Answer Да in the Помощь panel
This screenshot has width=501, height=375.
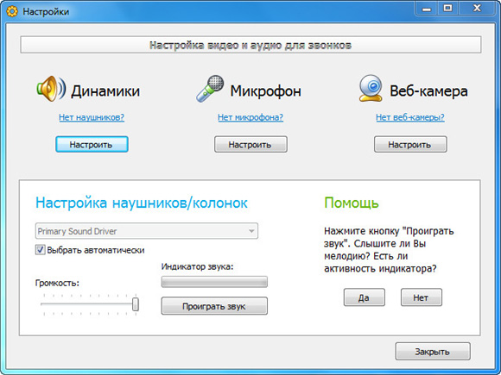364,297
